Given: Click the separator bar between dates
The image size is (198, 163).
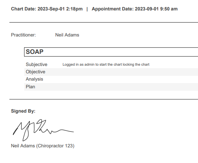Looking at the screenshot, I should 87,9.
